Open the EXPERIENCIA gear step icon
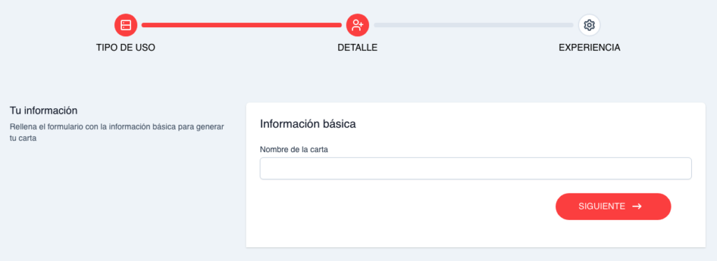The width and height of the screenshot is (717, 261). [590, 25]
